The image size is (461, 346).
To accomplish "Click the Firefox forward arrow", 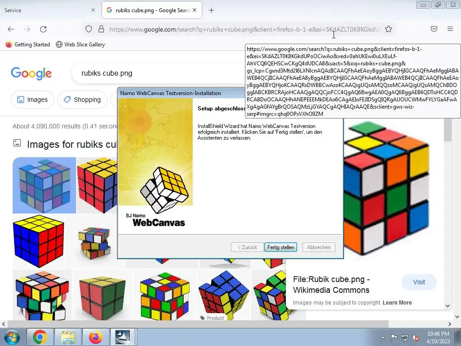I will coord(27,29).
